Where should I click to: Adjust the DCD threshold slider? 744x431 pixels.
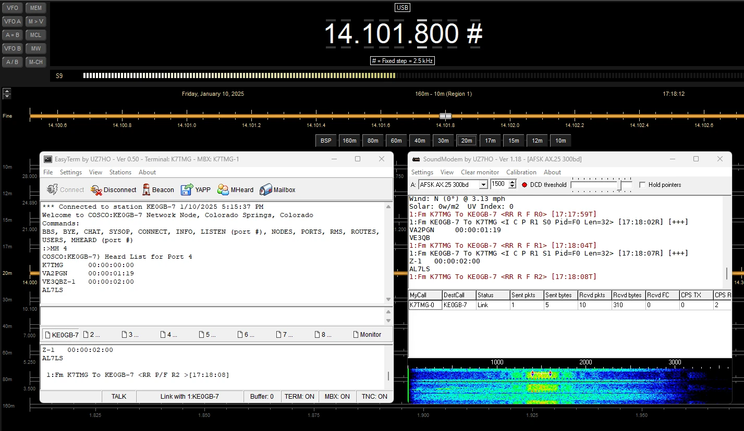click(620, 185)
